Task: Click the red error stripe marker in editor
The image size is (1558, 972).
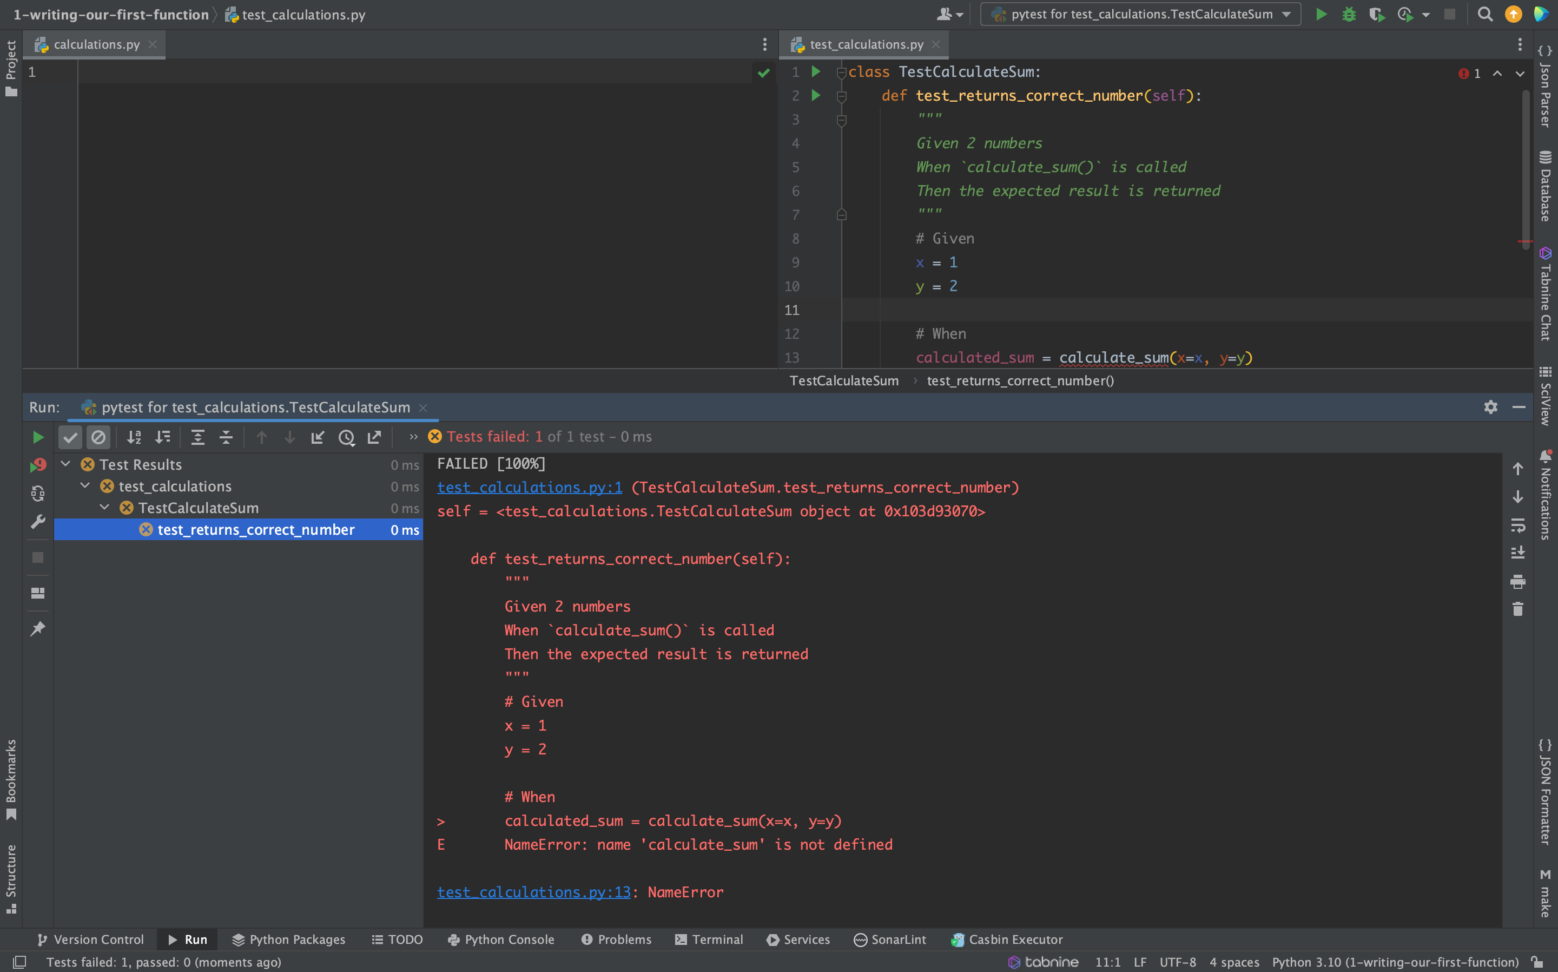Action: (1525, 242)
